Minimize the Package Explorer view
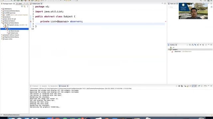The height and width of the screenshot is (119, 213). [25, 4]
